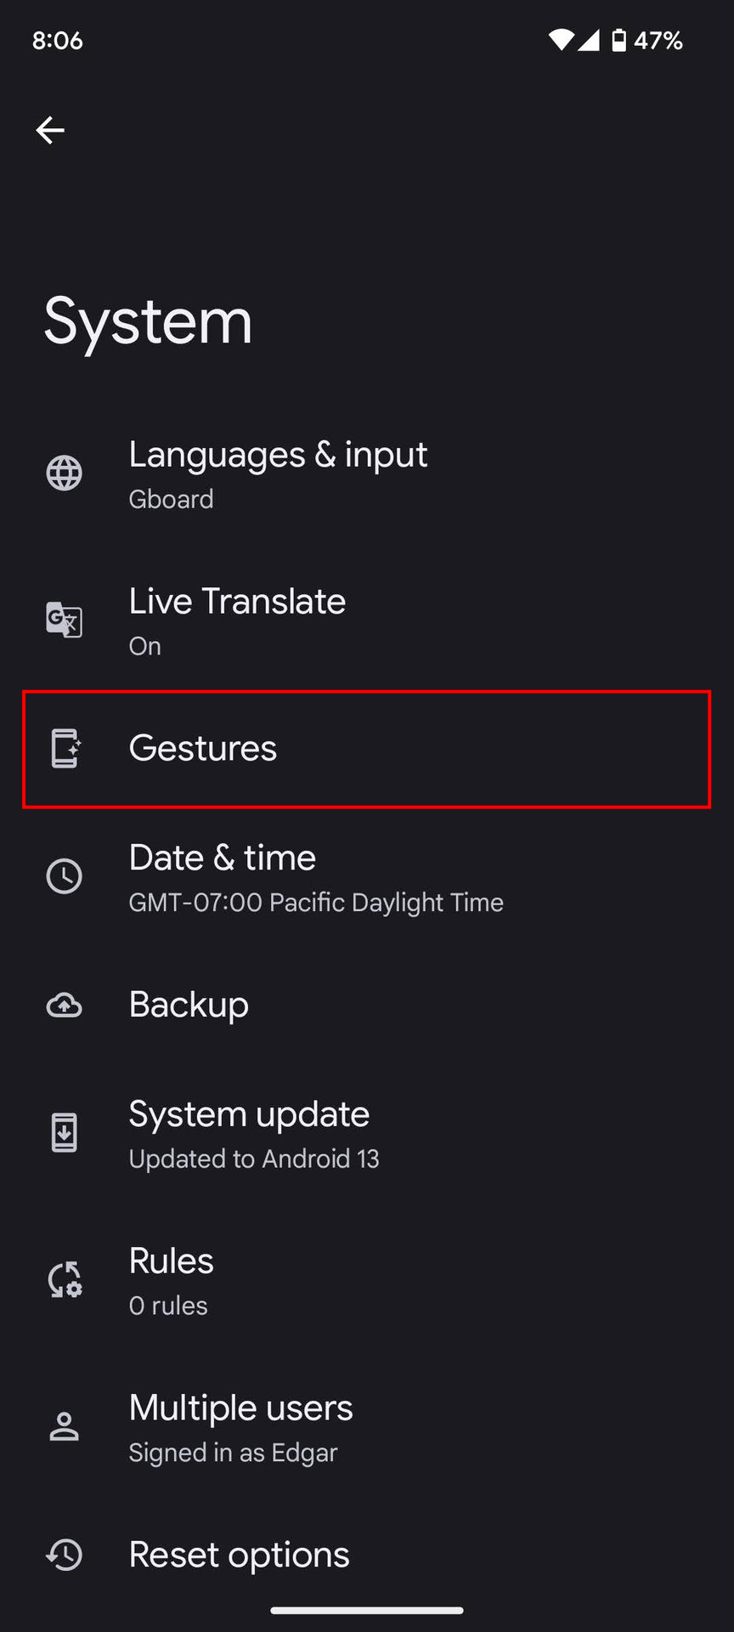Screen dimensions: 734x1632
Task: Tap the bottom navigation gesture bar
Action: tap(367, 1610)
